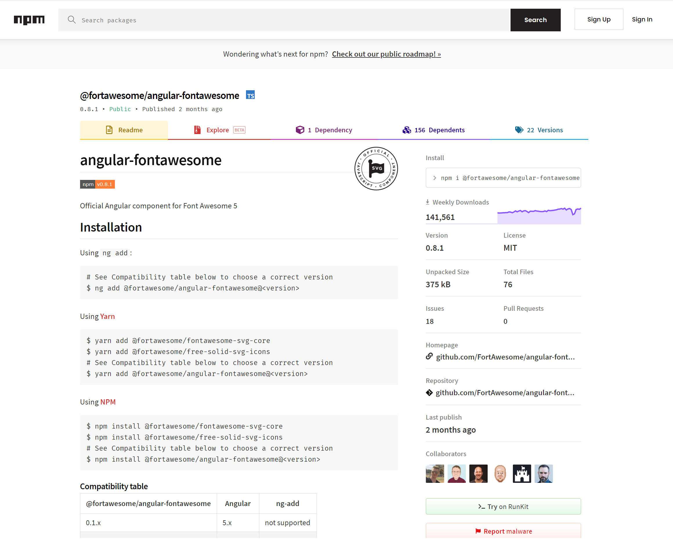Viewport: 673px width, 549px height.
Task: Click the npm v0.8.1 version badge
Action: click(x=97, y=184)
